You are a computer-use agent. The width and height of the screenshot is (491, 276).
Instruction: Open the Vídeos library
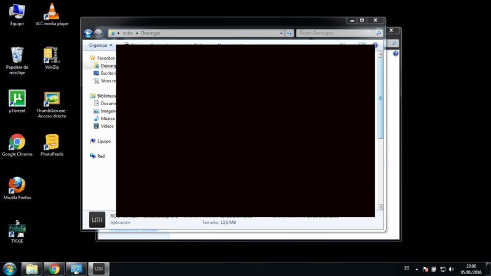click(103, 126)
